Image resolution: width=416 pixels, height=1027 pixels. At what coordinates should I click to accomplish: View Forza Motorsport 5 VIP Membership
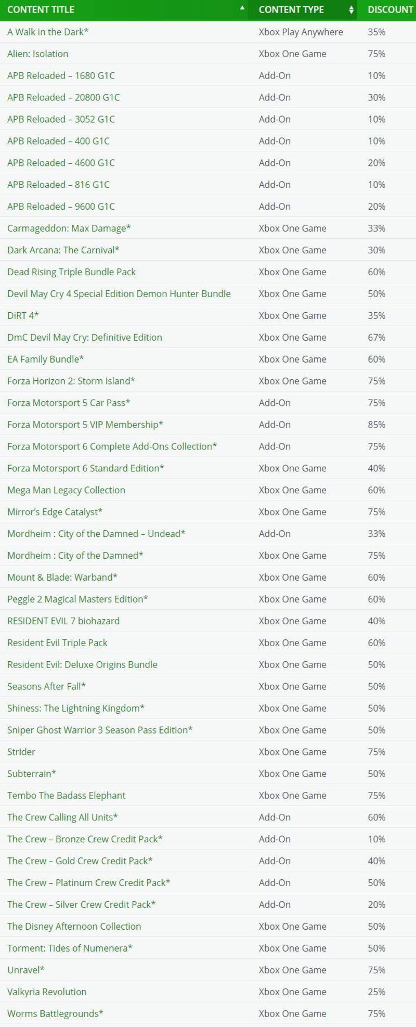(85, 425)
